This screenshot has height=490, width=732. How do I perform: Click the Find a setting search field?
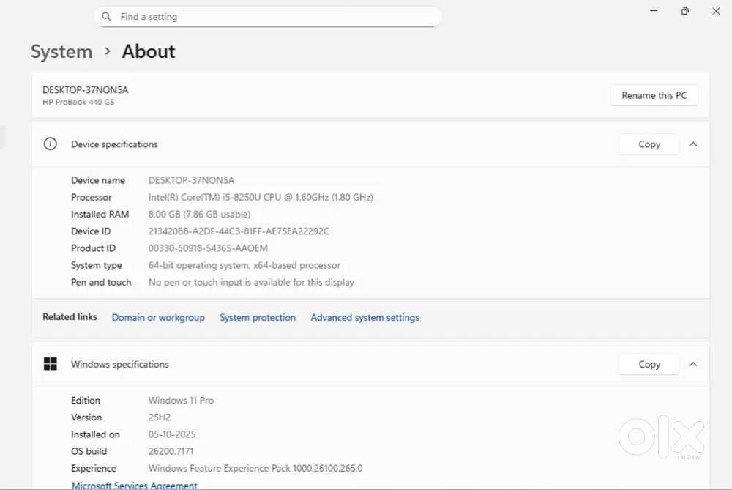click(x=271, y=16)
